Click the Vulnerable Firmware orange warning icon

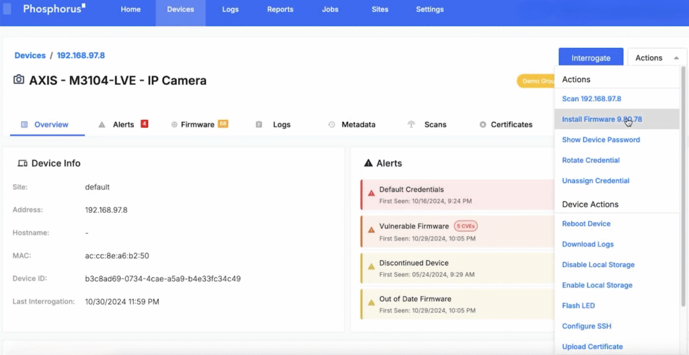[x=371, y=230]
